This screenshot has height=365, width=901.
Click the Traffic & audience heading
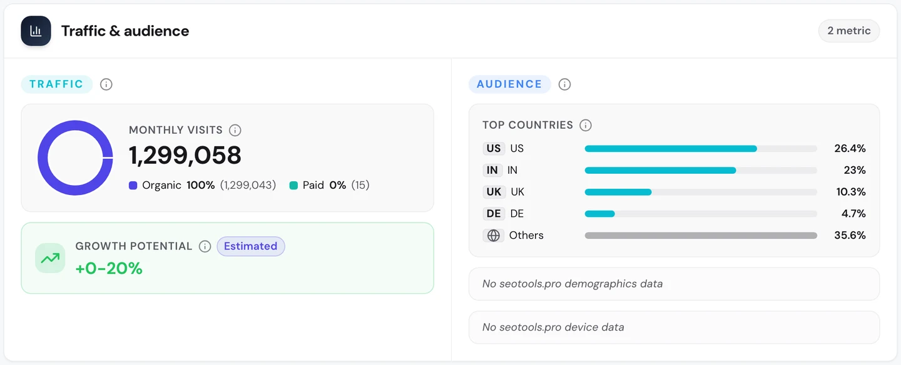tap(125, 31)
